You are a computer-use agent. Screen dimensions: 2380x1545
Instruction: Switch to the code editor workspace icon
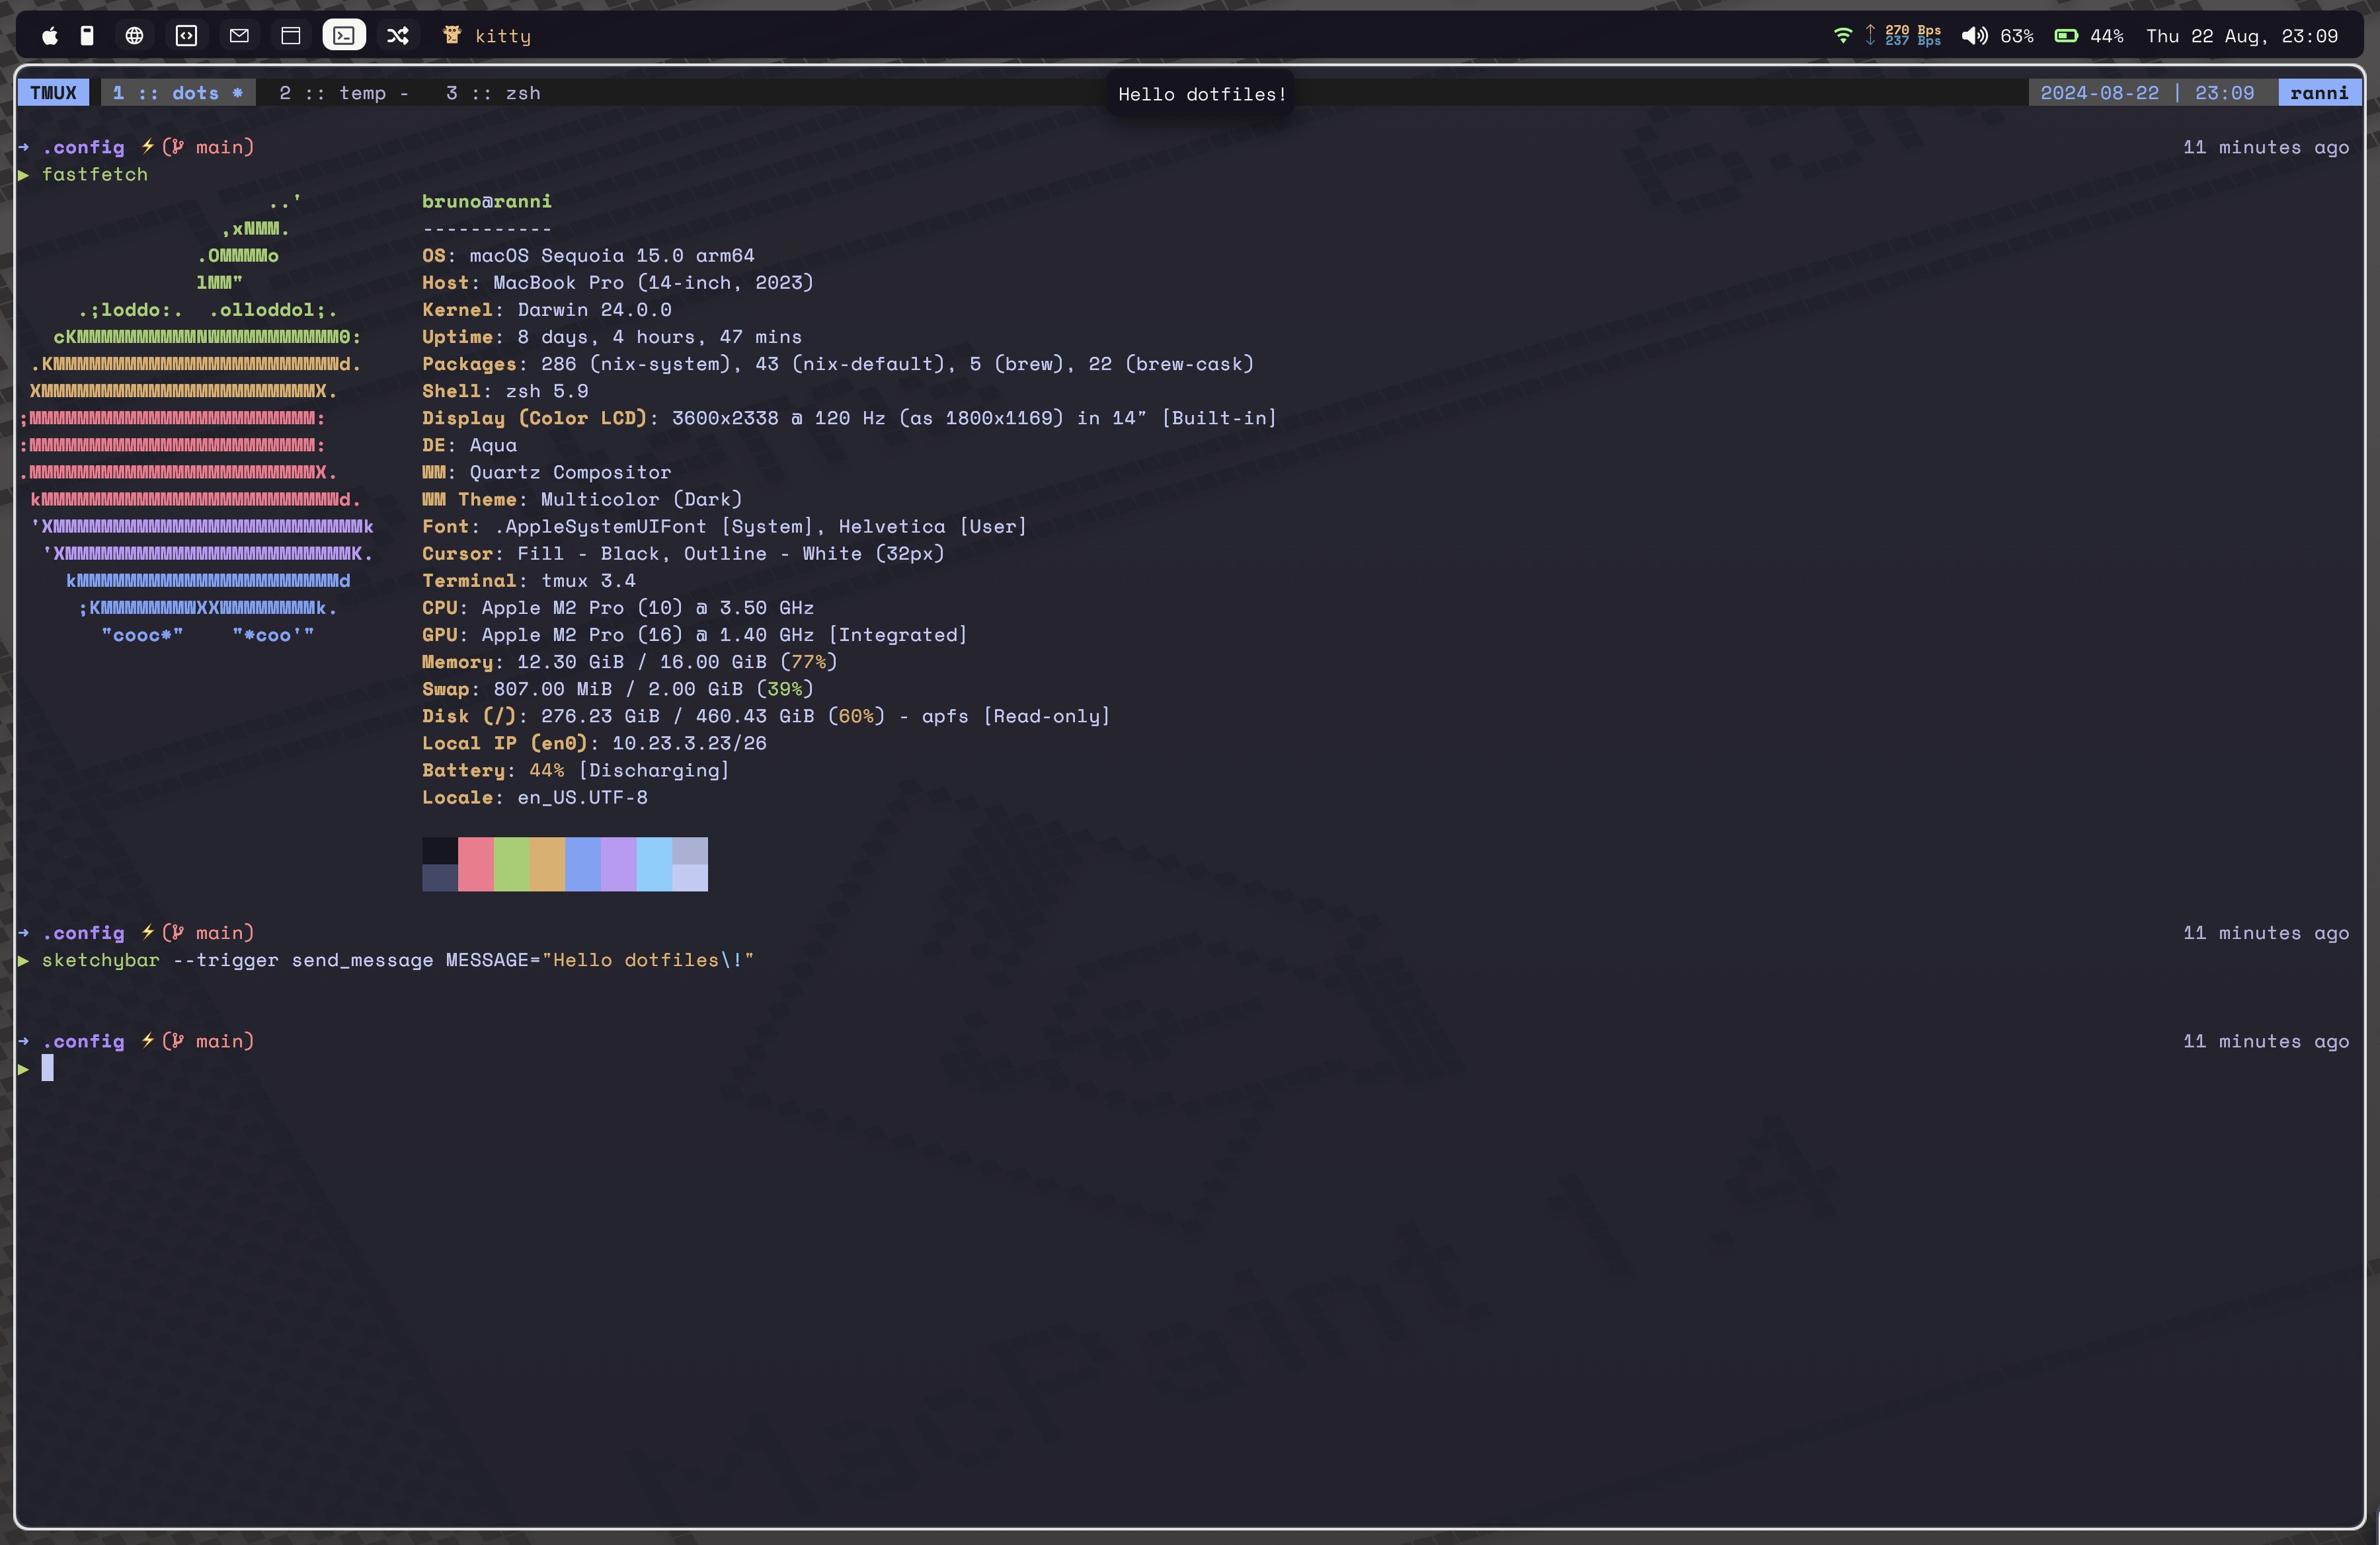point(187,36)
